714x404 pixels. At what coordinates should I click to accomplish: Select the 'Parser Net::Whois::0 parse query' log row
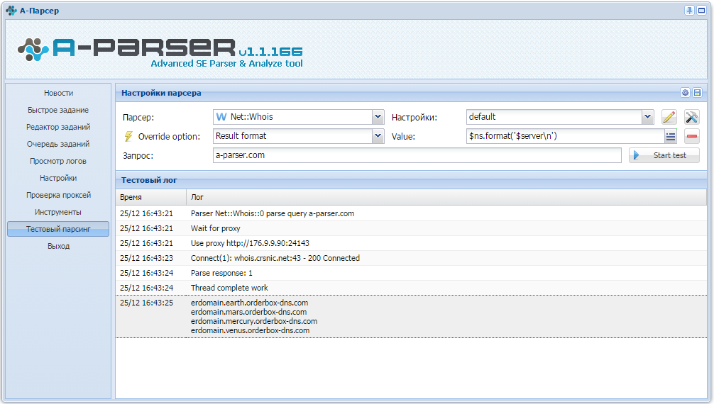pyautogui.click(x=411, y=213)
